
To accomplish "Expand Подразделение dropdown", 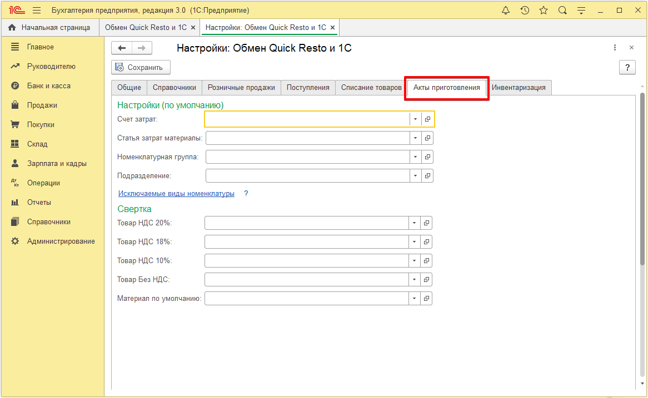I will (415, 176).
